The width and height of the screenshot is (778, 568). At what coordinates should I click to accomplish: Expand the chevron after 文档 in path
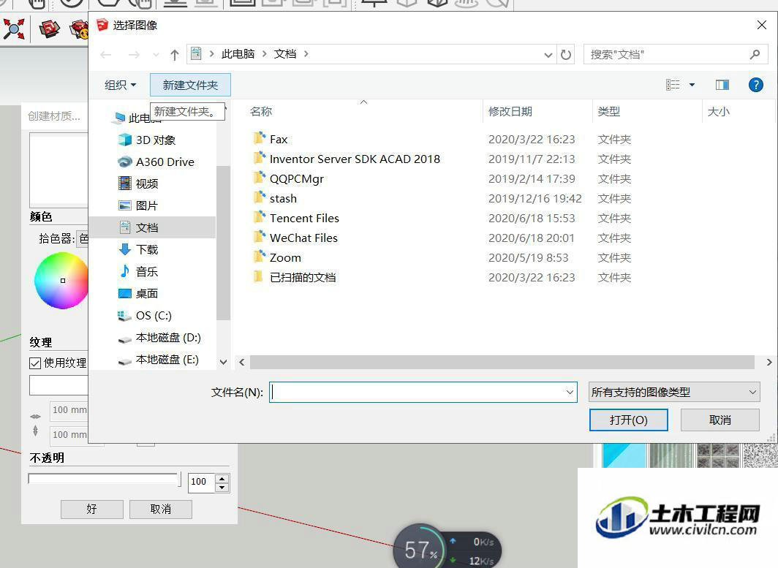(306, 54)
